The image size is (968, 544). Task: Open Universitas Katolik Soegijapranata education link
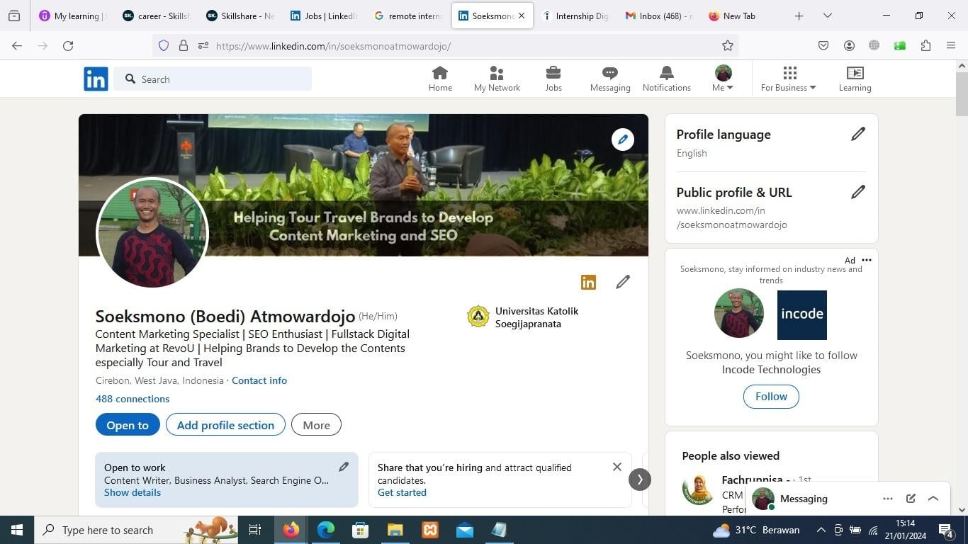[x=524, y=317]
